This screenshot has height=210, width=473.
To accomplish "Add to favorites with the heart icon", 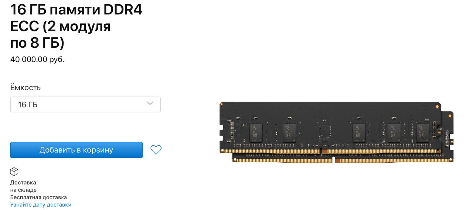I will point(156,150).
